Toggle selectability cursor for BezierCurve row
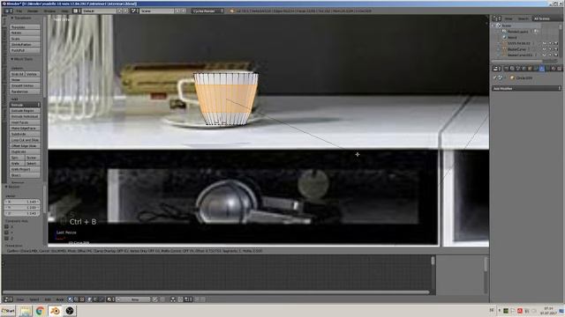The height and width of the screenshot is (317, 565). coord(550,49)
